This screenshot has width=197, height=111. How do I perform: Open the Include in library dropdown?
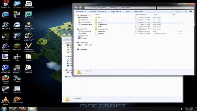pyautogui.click(x=98, y=11)
